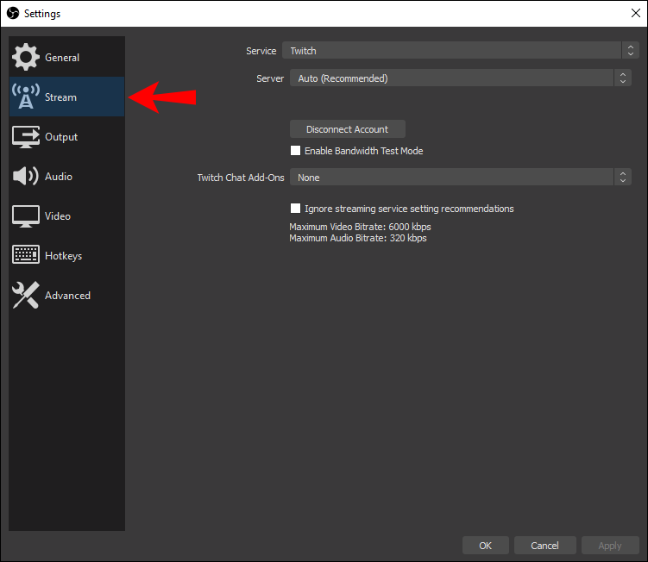Switch to the Hotkeys settings tab
Screen dimensions: 648x562
[x=62, y=256]
